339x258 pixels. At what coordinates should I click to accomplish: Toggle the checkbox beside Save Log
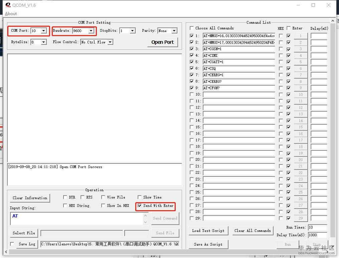(x=12, y=244)
